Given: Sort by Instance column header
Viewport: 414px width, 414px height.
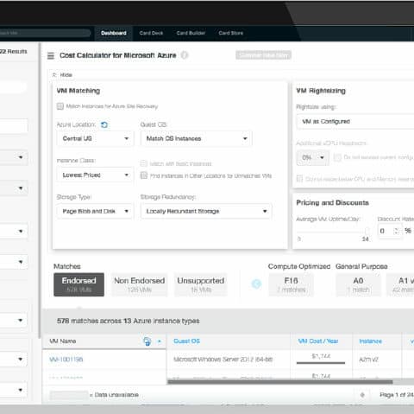Looking at the screenshot, I should [x=370, y=341].
